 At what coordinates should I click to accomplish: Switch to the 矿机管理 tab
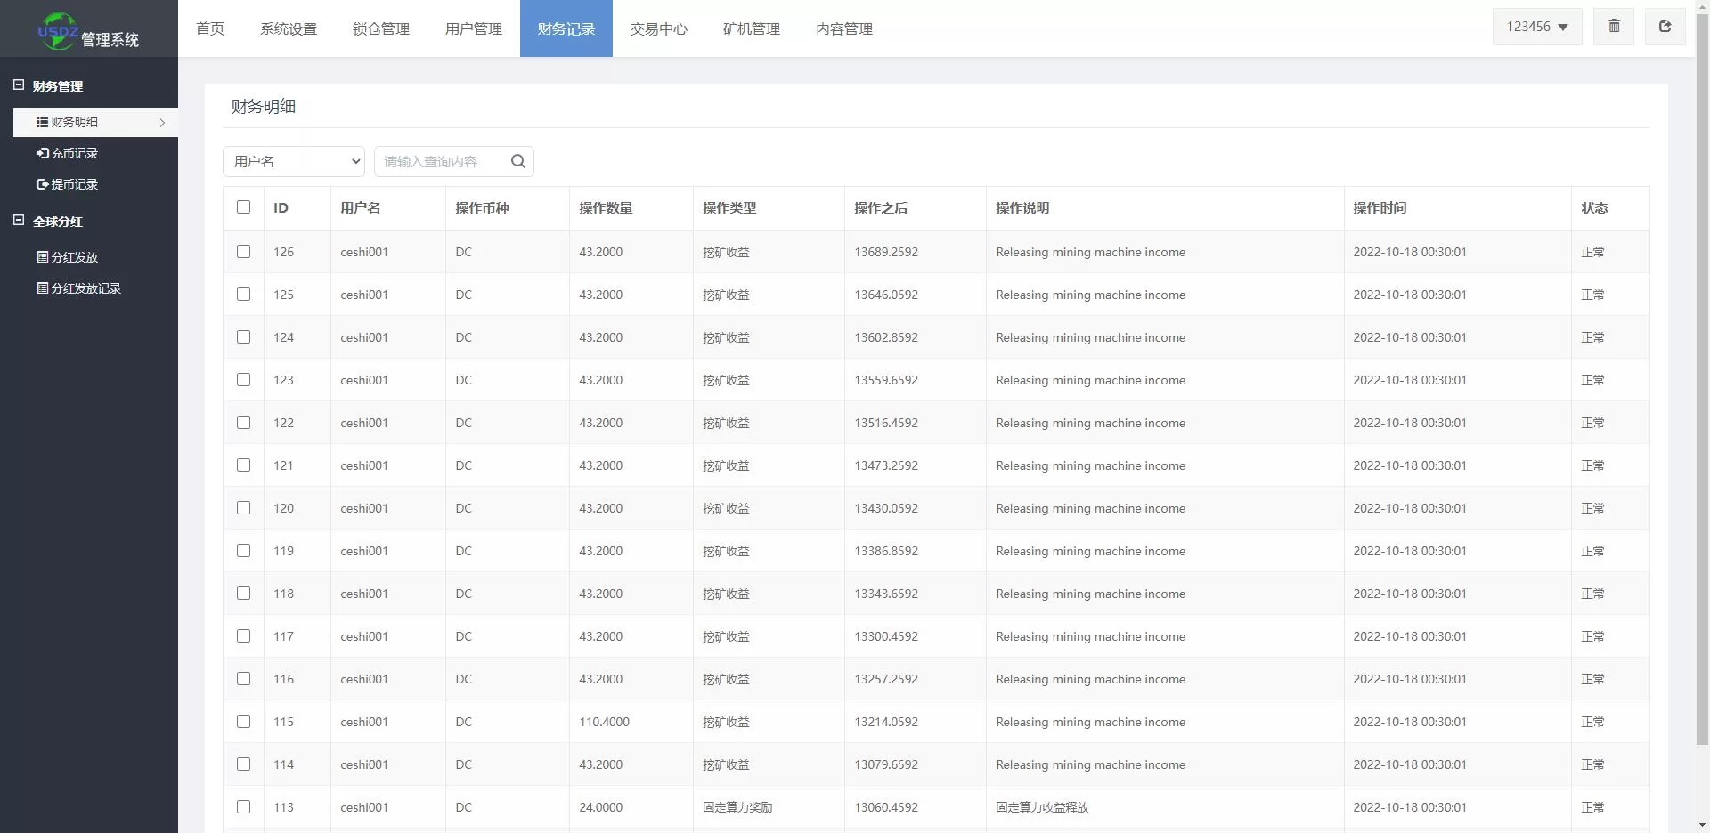[x=751, y=28]
